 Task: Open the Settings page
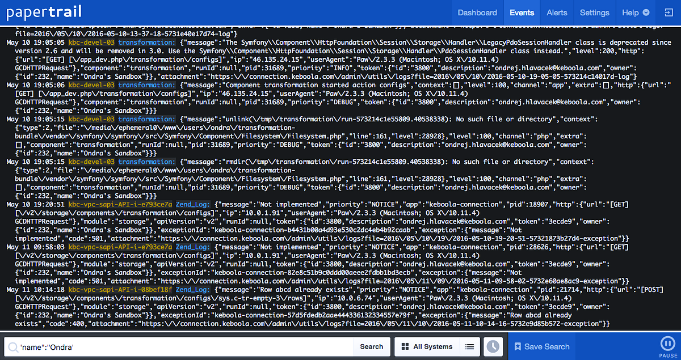coord(594,12)
